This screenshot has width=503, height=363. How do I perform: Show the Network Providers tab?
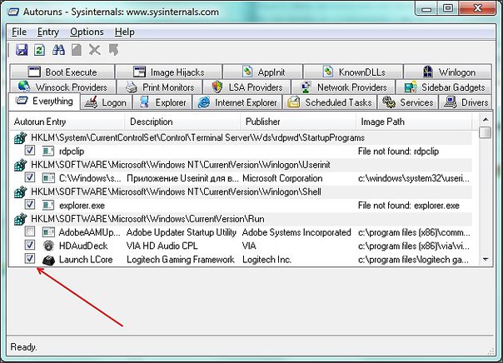[344, 87]
